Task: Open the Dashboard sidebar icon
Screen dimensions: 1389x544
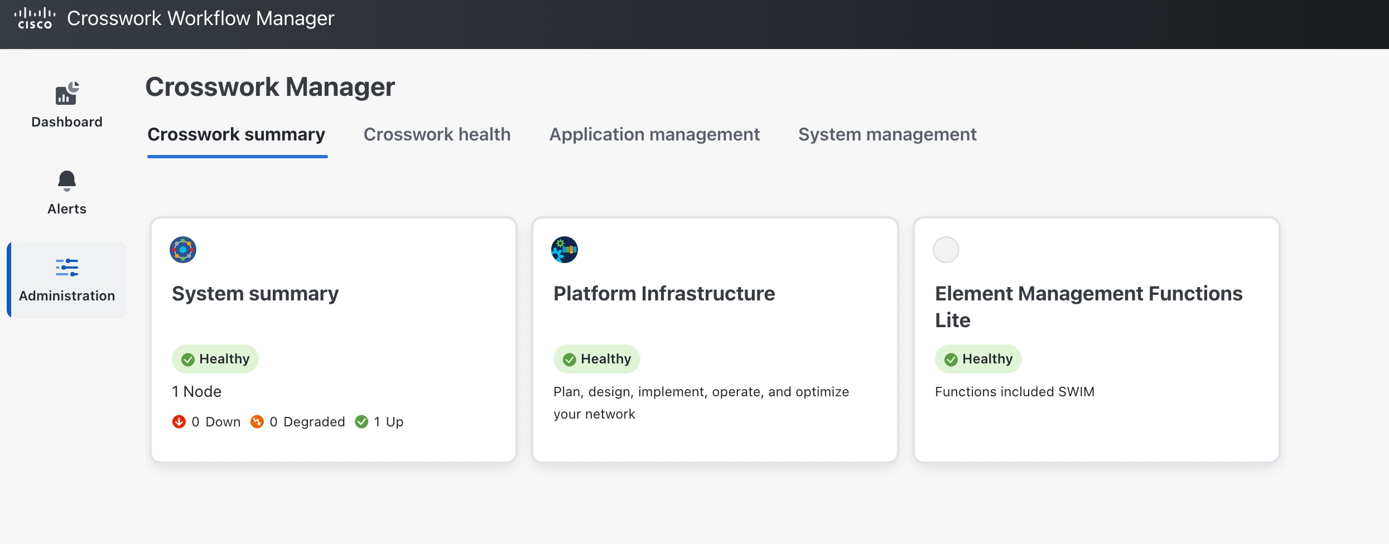Action: [x=67, y=93]
